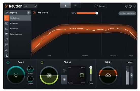This screenshot has height=91, width=140.
Task: Switch to the Assistant view tab
Action: click(65, 5)
